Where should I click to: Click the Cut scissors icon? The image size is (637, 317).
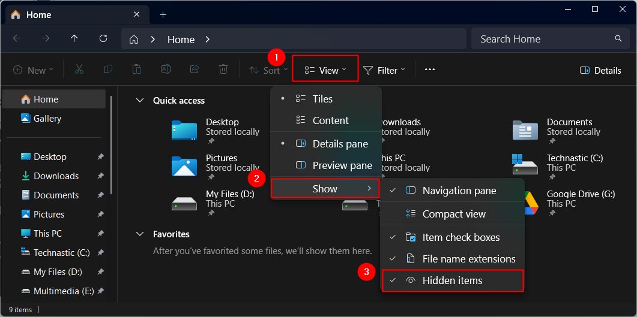79,70
